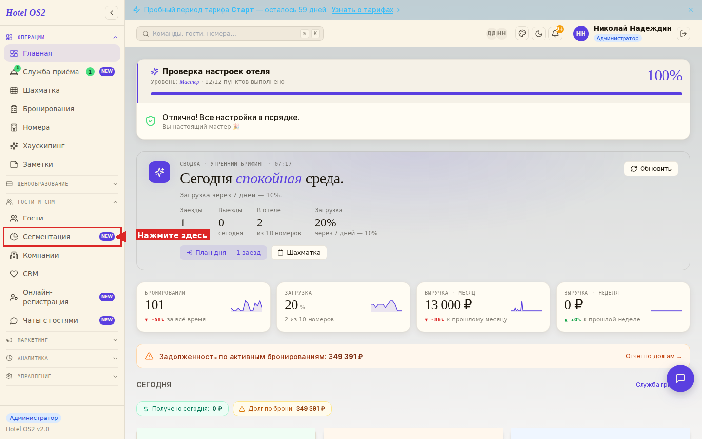Open Номера in the sidebar
This screenshot has height=439, width=702.
pyautogui.click(x=62, y=127)
